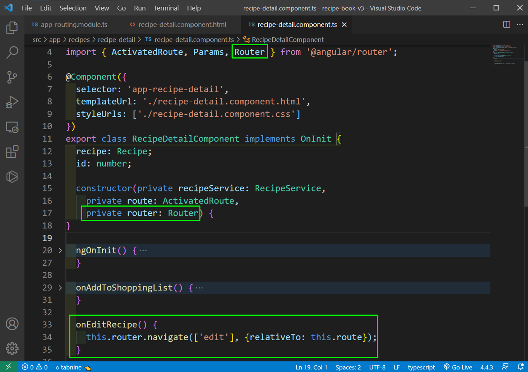Click Ln 19, Col 1 to go to line
Image resolution: width=528 pixels, height=372 pixels.
tap(311, 367)
